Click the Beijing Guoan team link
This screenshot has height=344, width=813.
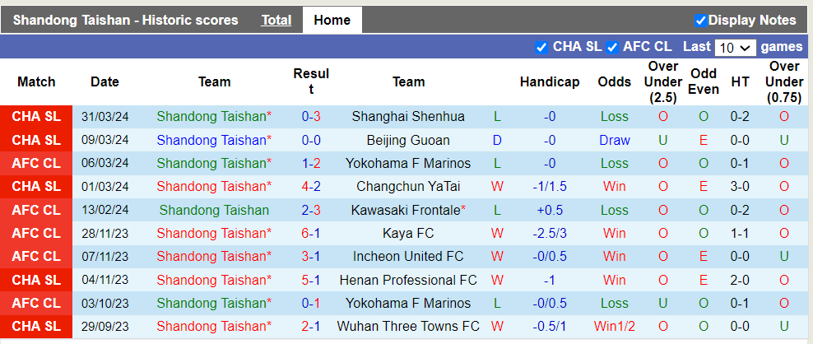pyautogui.click(x=408, y=140)
